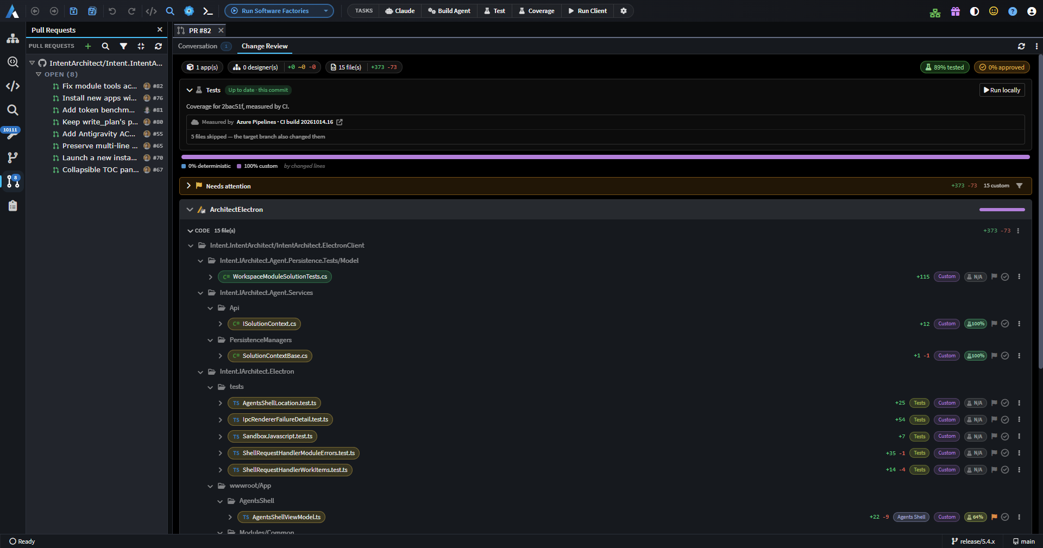Filter the pull requests list
Image resolution: width=1043 pixels, height=548 pixels.
click(x=124, y=46)
